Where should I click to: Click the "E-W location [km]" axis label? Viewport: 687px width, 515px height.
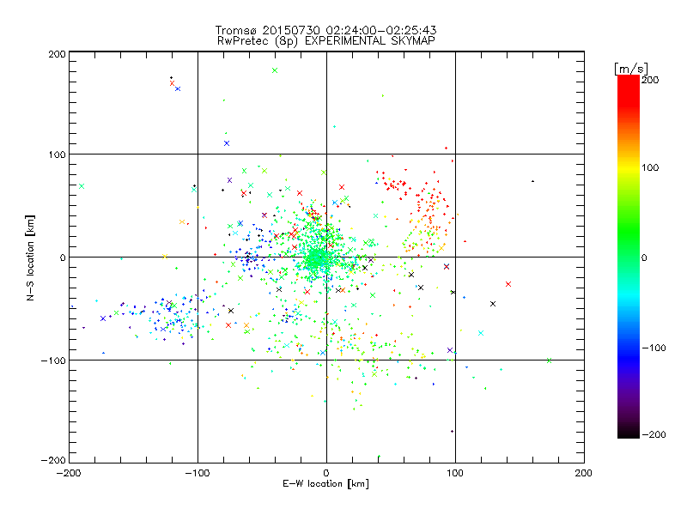tap(325, 483)
